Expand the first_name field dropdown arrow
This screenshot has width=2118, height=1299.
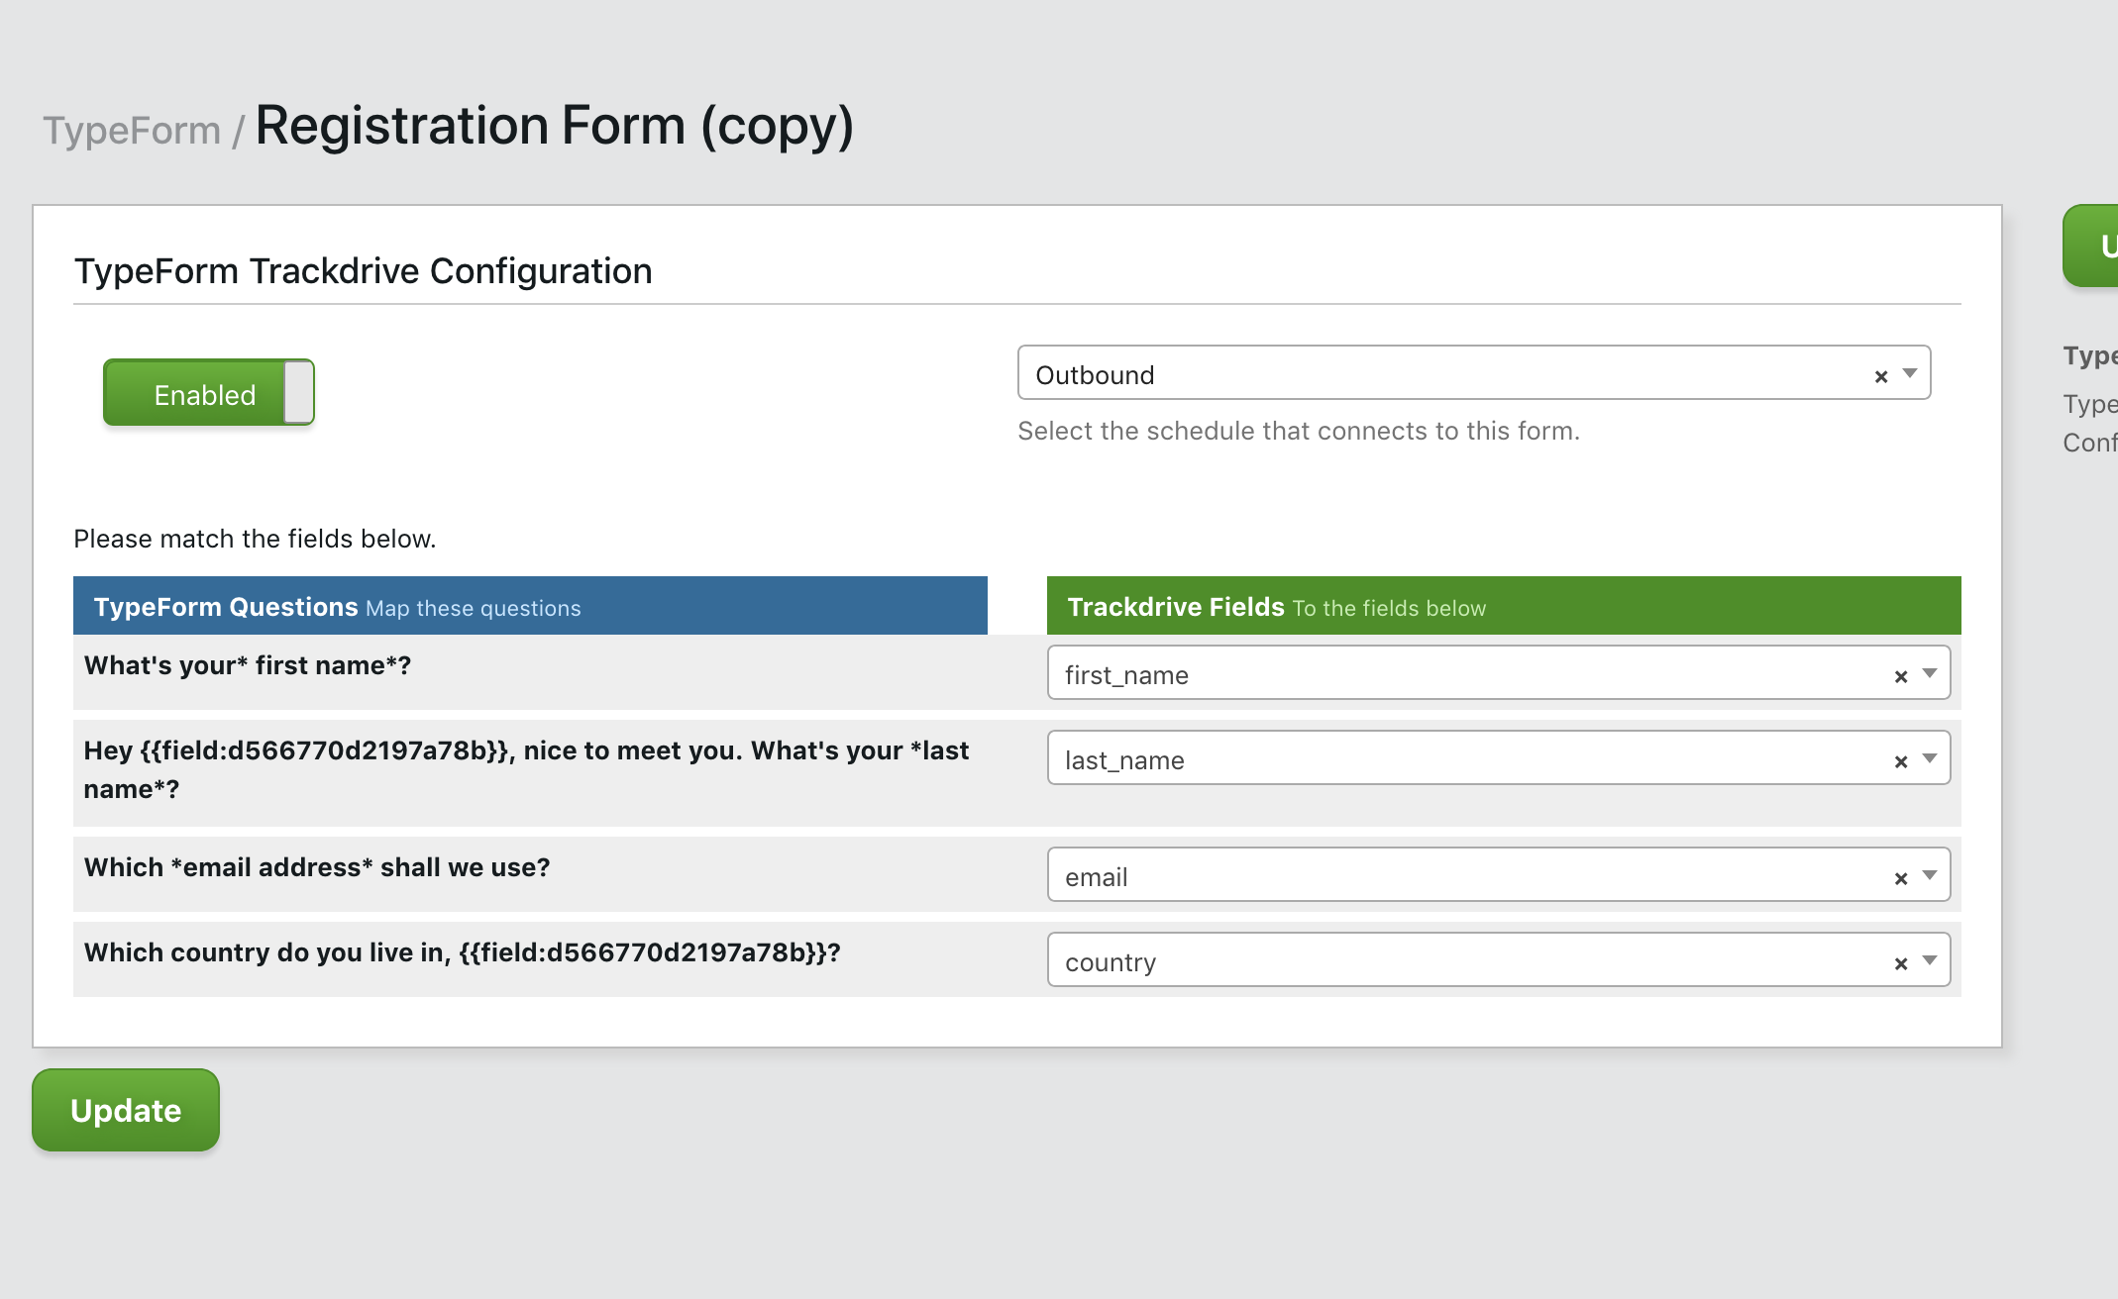click(x=1930, y=674)
